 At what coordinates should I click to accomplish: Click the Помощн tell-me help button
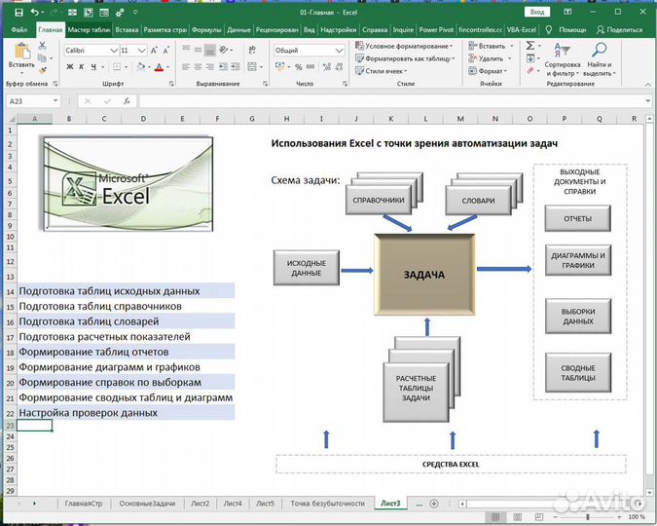tap(566, 30)
